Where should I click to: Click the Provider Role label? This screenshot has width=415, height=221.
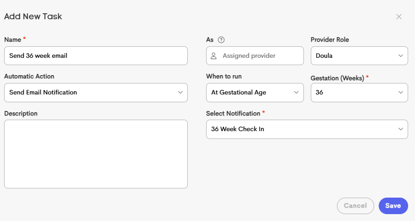pyautogui.click(x=330, y=39)
